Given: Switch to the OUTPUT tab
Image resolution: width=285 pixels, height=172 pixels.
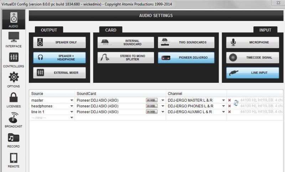Looking at the screenshot, I should [49, 30].
